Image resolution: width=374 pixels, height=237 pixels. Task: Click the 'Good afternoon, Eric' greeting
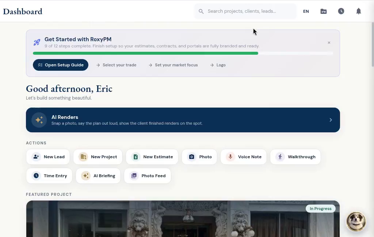69,89
